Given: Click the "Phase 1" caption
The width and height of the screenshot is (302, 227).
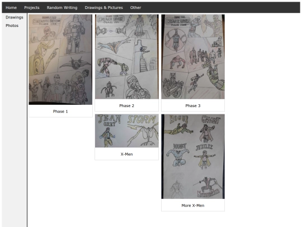Looking at the screenshot, I should (x=60, y=112).
